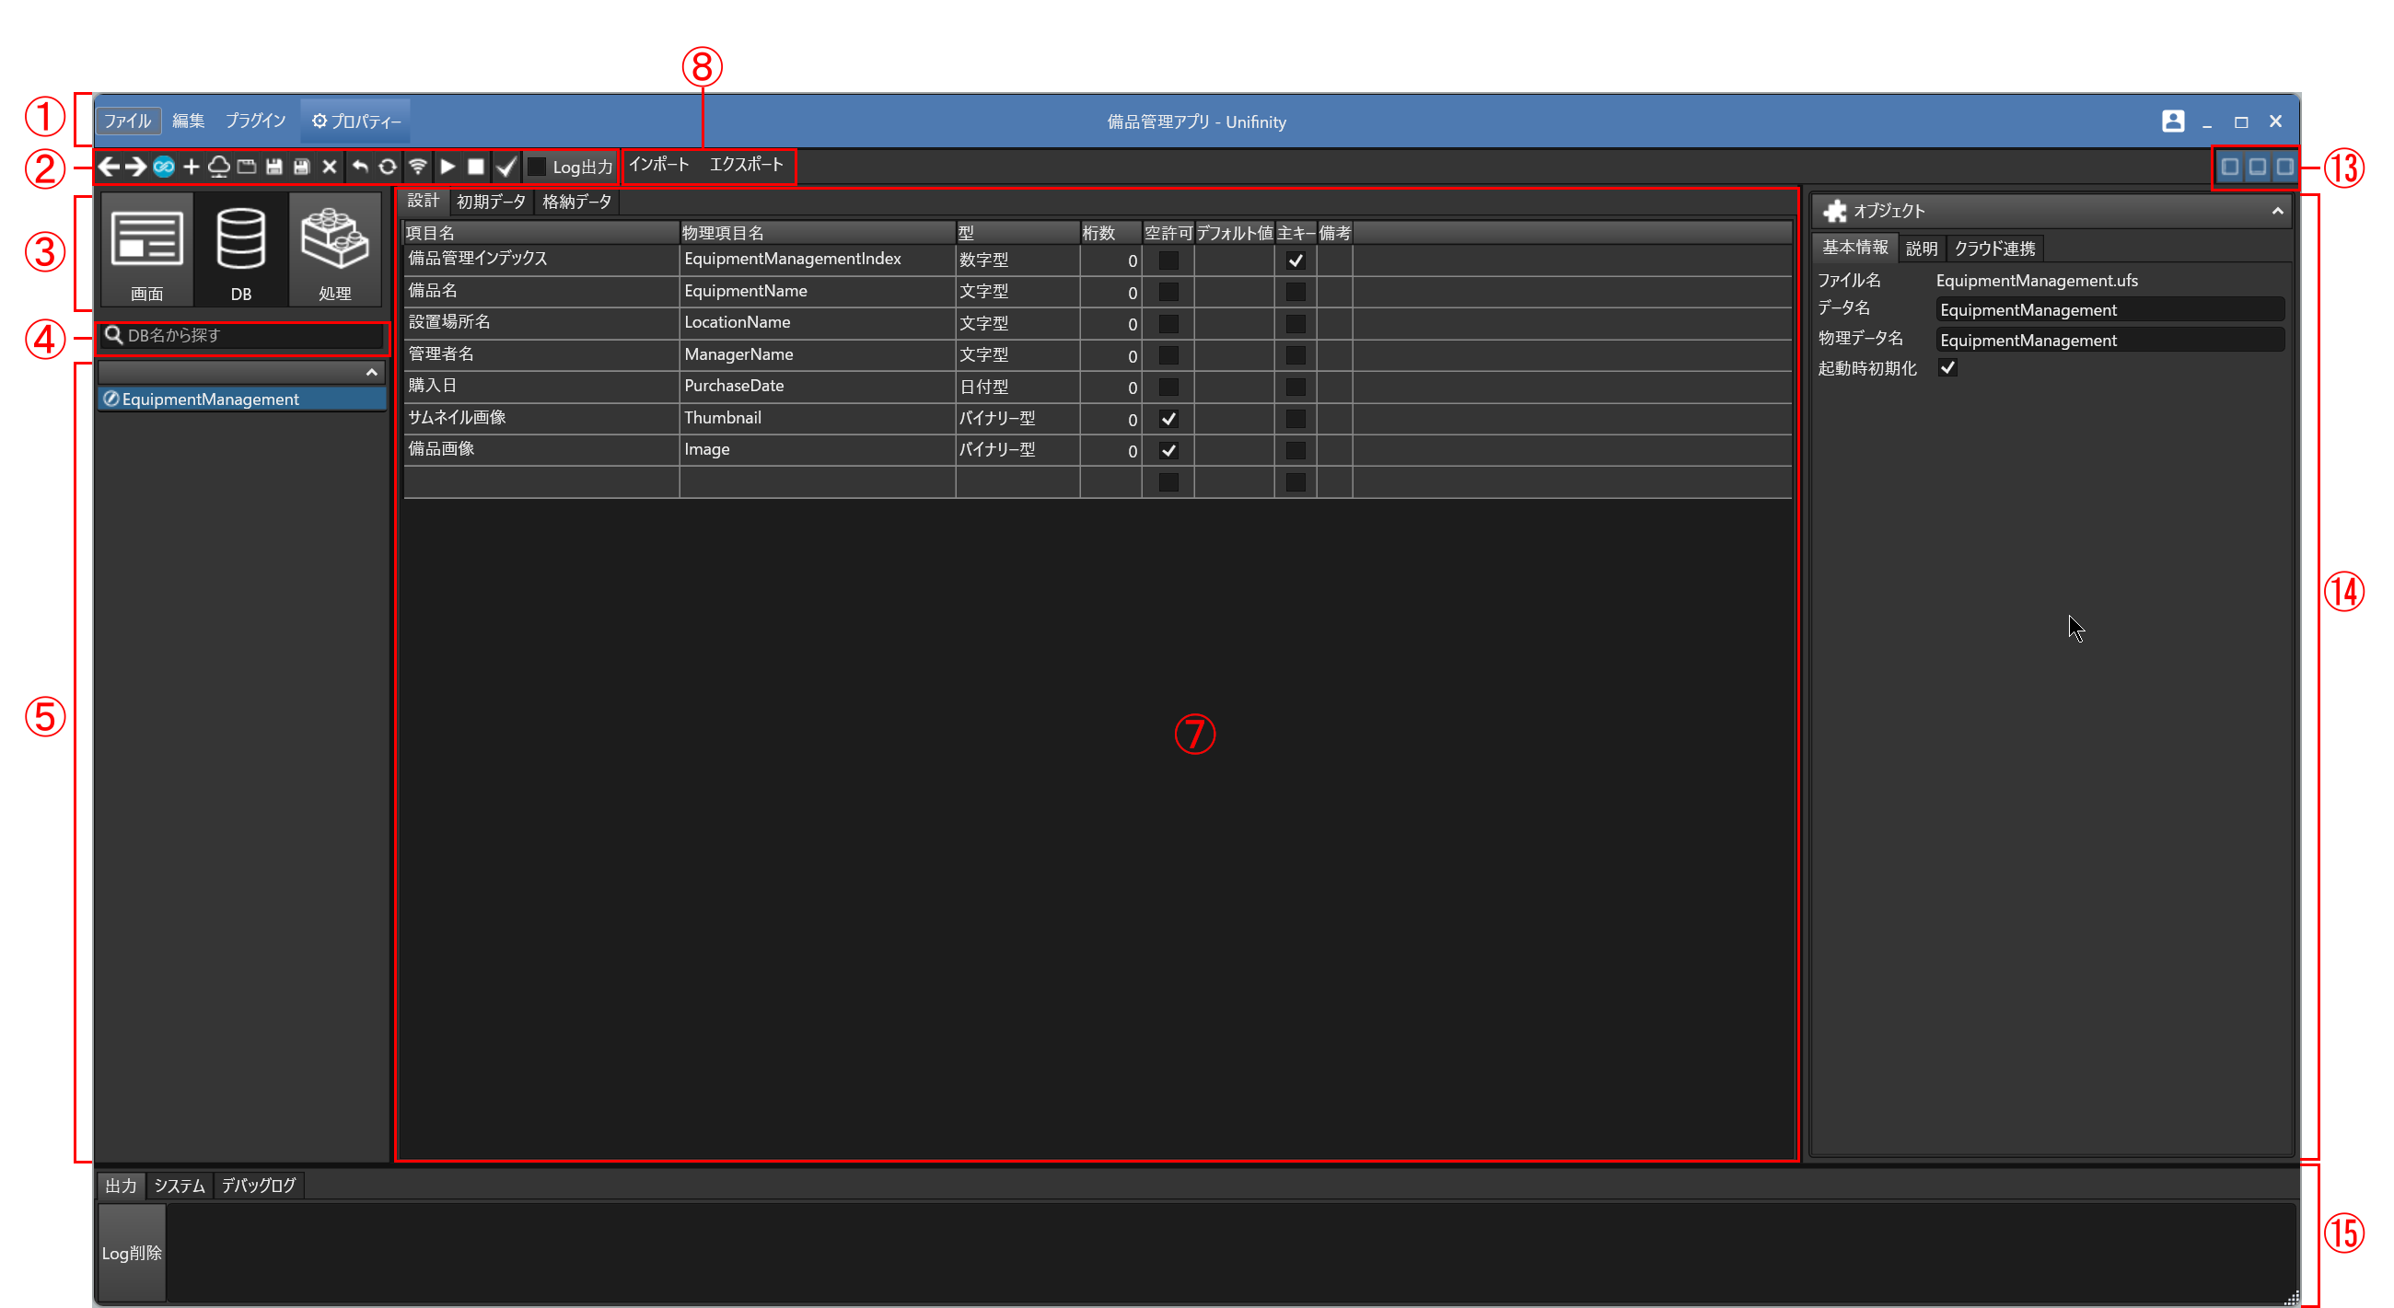The image size is (2394, 1308).
Task: Open the 数字型 type cell of 備品管理インデックス
Action: [x=1017, y=260]
